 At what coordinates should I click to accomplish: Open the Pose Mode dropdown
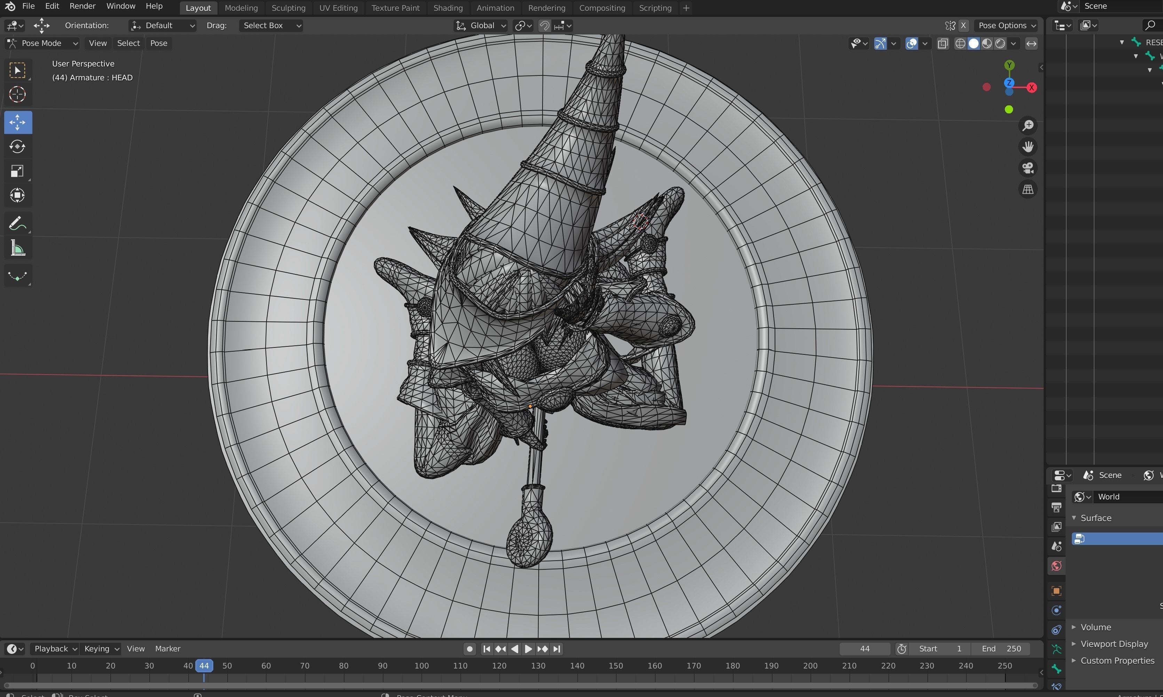(x=42, y=43)
